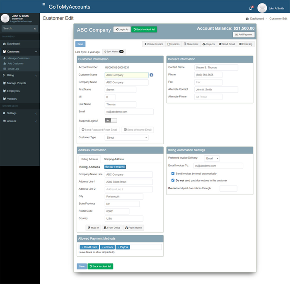290x284 pixels.
Task: Toggle Send invoices by email automatically checkbox
Action: point(173,174)
